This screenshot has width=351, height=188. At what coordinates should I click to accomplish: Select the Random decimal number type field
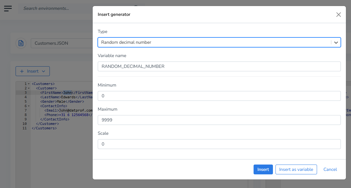coord(219,42)
